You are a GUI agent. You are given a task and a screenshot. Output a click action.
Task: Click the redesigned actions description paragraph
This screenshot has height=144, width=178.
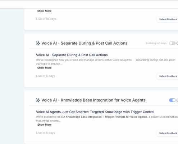click(106, 62)
